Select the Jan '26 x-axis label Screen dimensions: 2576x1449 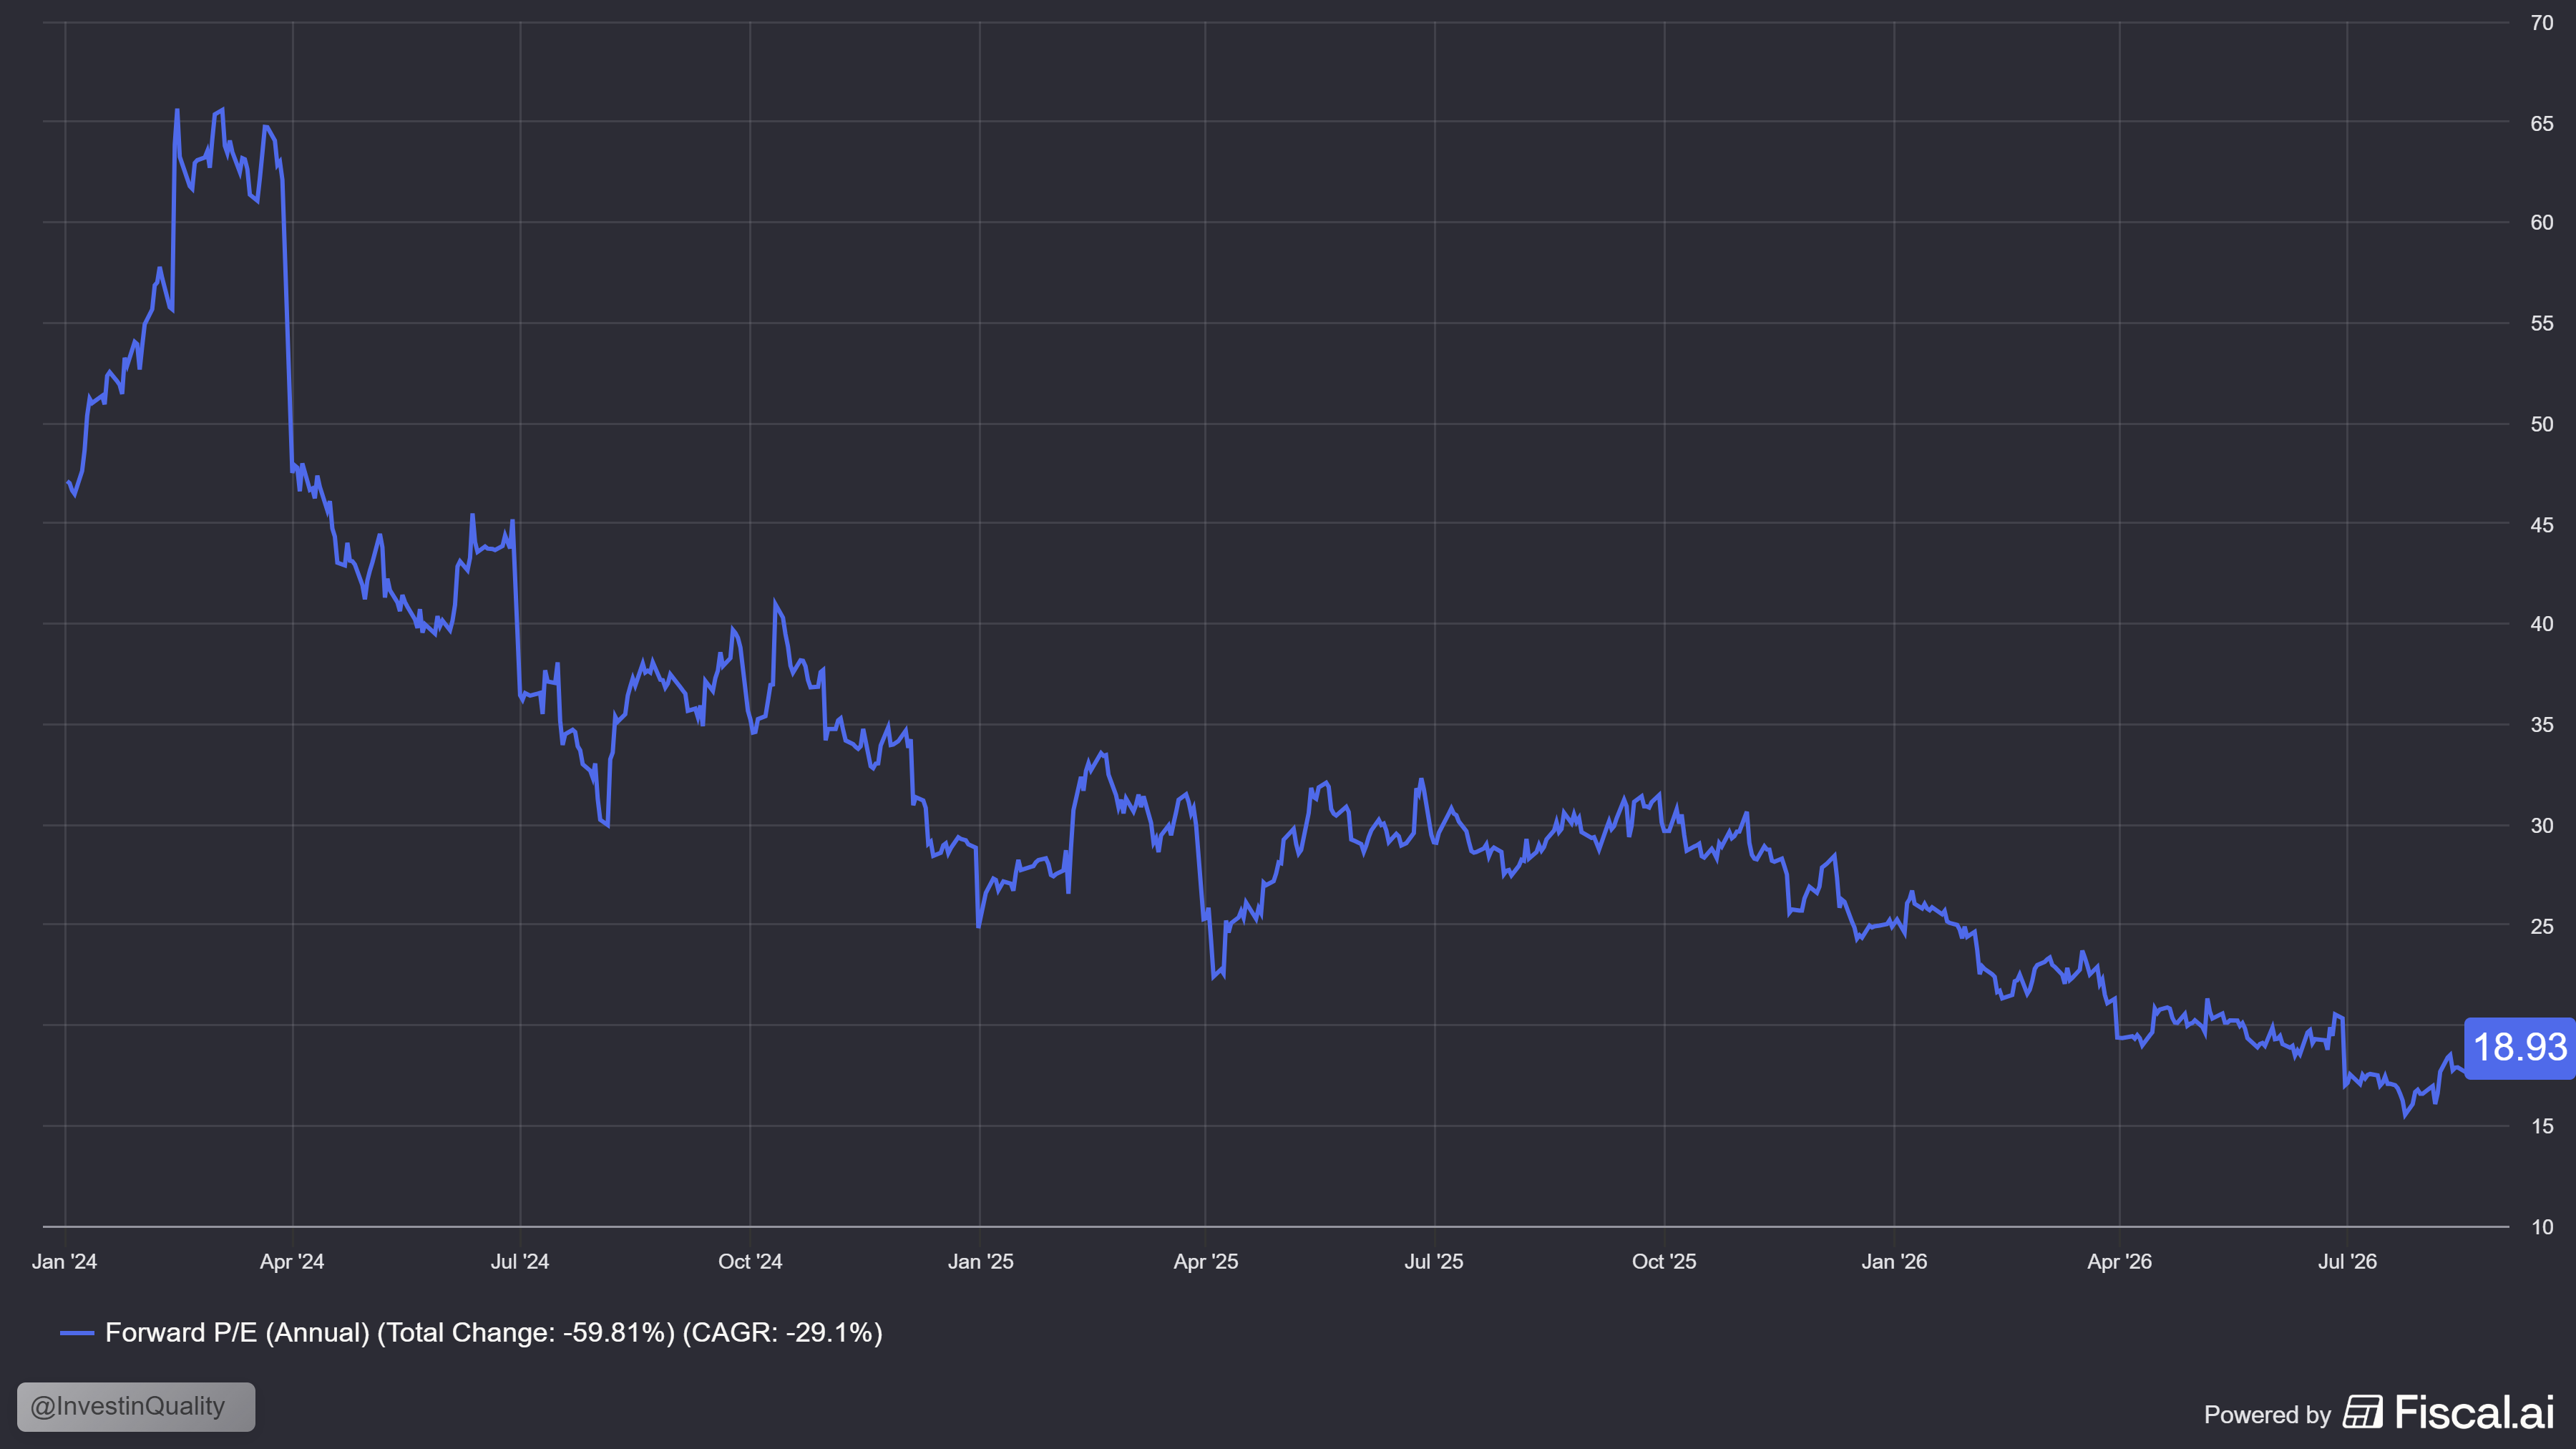1894,1262
